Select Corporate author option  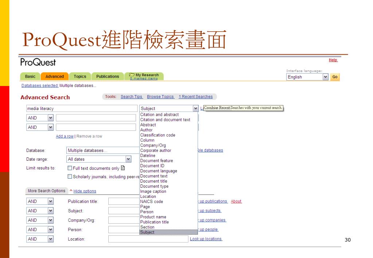pos(168,150)
